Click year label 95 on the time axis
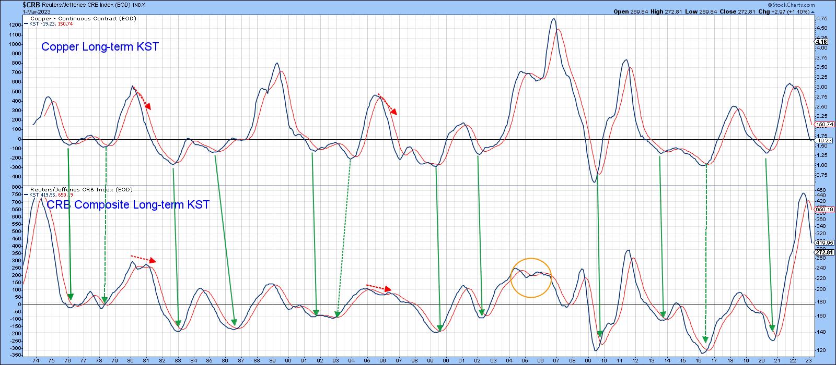Viewport: 836px width, 365px height. click(367, 360)
